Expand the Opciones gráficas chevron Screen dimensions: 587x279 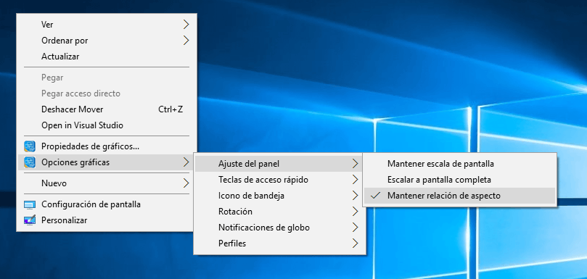click(186, 162)
